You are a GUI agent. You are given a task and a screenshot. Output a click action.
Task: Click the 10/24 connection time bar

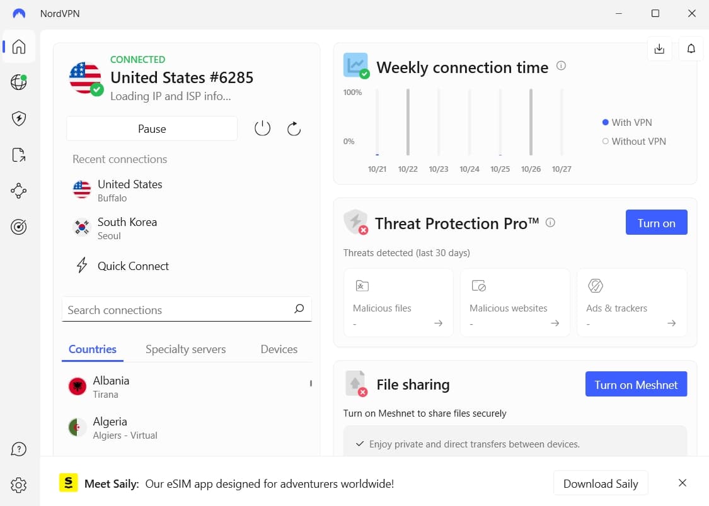coord(470,122)
